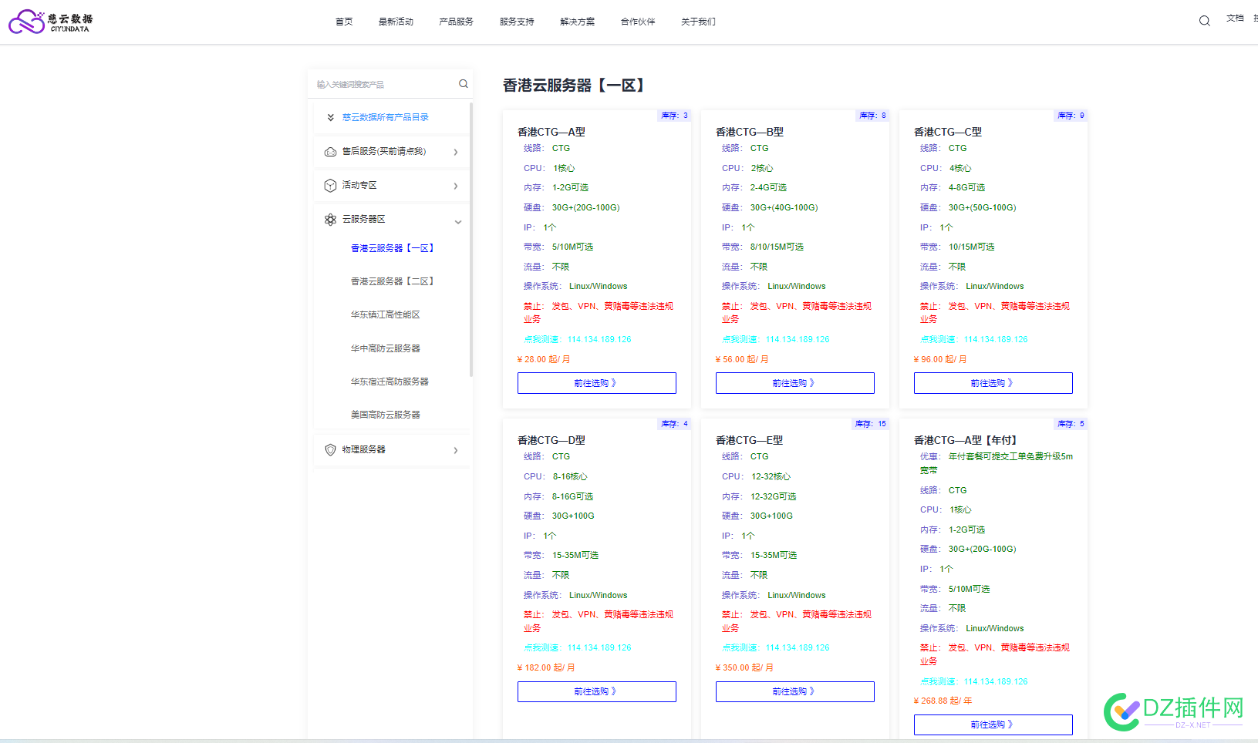
Task: Click the ¥ 96.00 起/月 price
Action: tap(940, 359)
